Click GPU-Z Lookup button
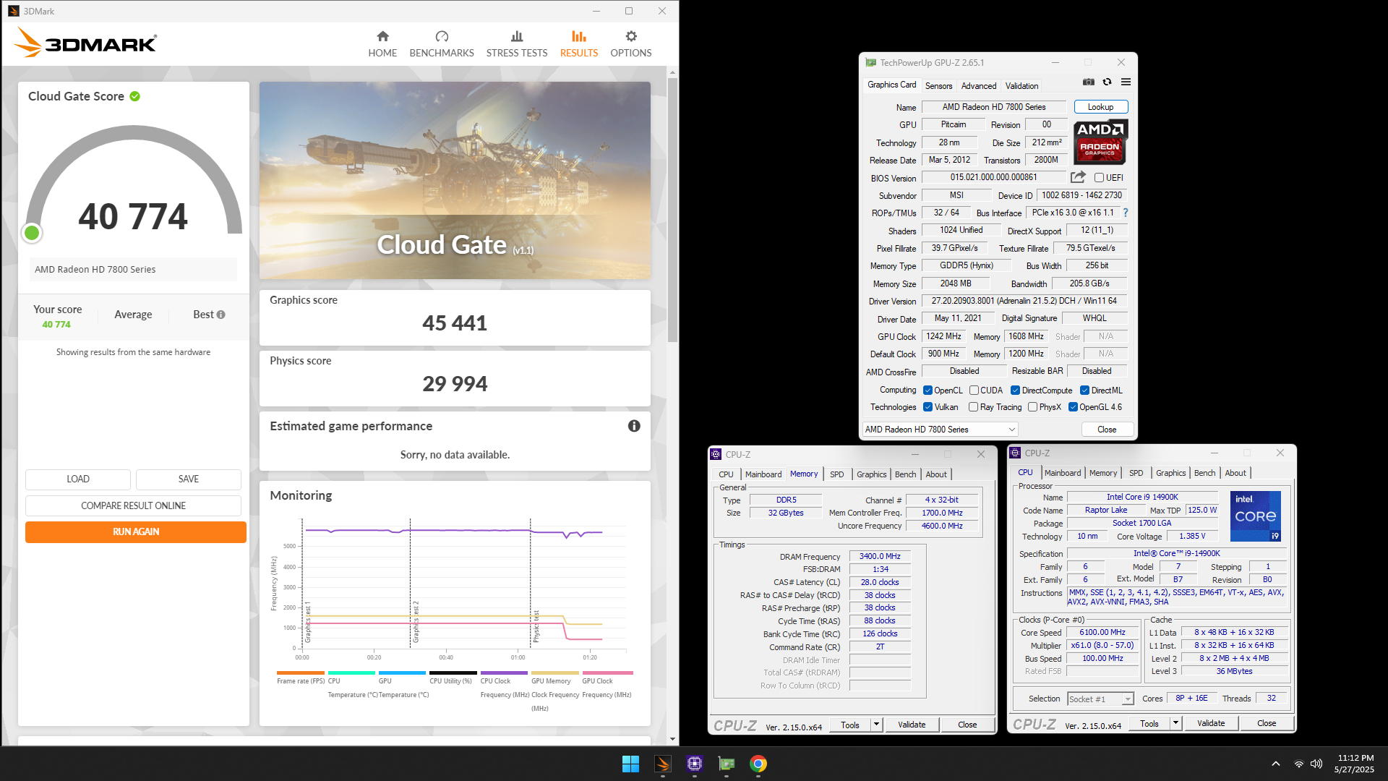This screenshot has height=781, width=1388. pyautogui.click(x=1100, y=107)
